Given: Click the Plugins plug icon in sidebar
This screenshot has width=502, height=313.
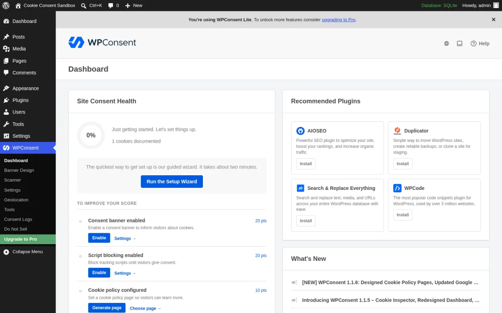Looking at the screenshot, I should tap(6, 100).
